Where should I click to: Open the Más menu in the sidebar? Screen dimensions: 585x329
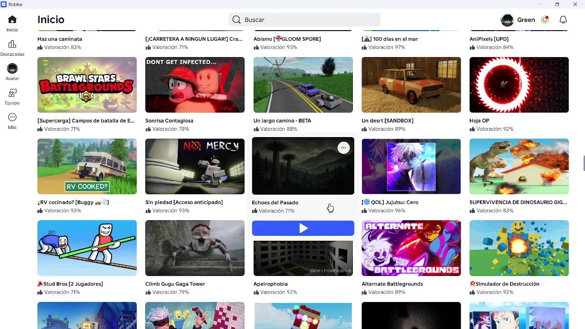(12, 121)
